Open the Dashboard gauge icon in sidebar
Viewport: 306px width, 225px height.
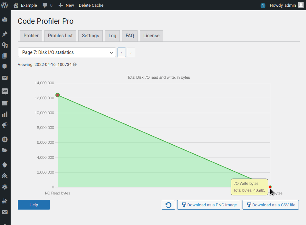coord(5,20)
